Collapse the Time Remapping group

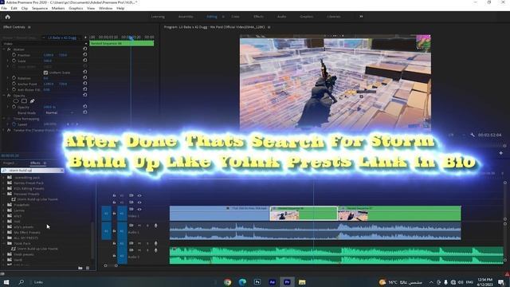[x=4, y=119]
